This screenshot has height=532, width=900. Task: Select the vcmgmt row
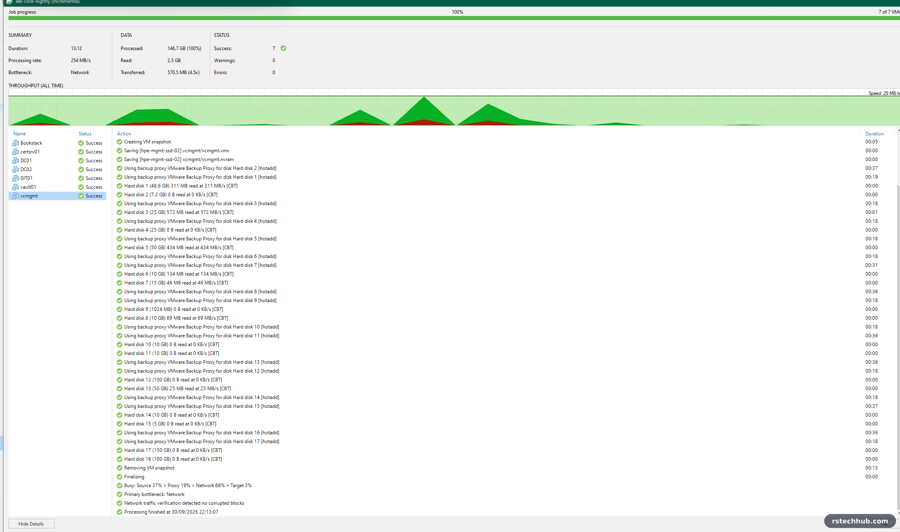click(x=57, y=196)
